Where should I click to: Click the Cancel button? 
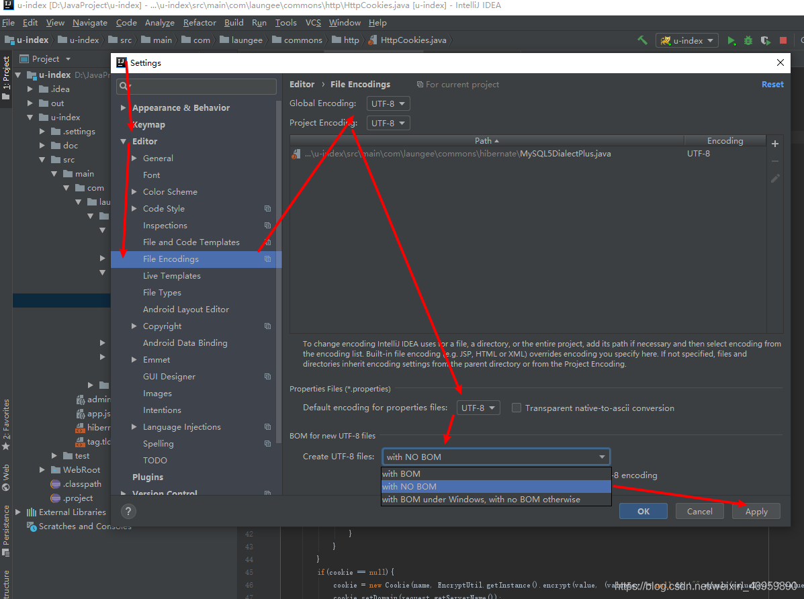(699, 511)
